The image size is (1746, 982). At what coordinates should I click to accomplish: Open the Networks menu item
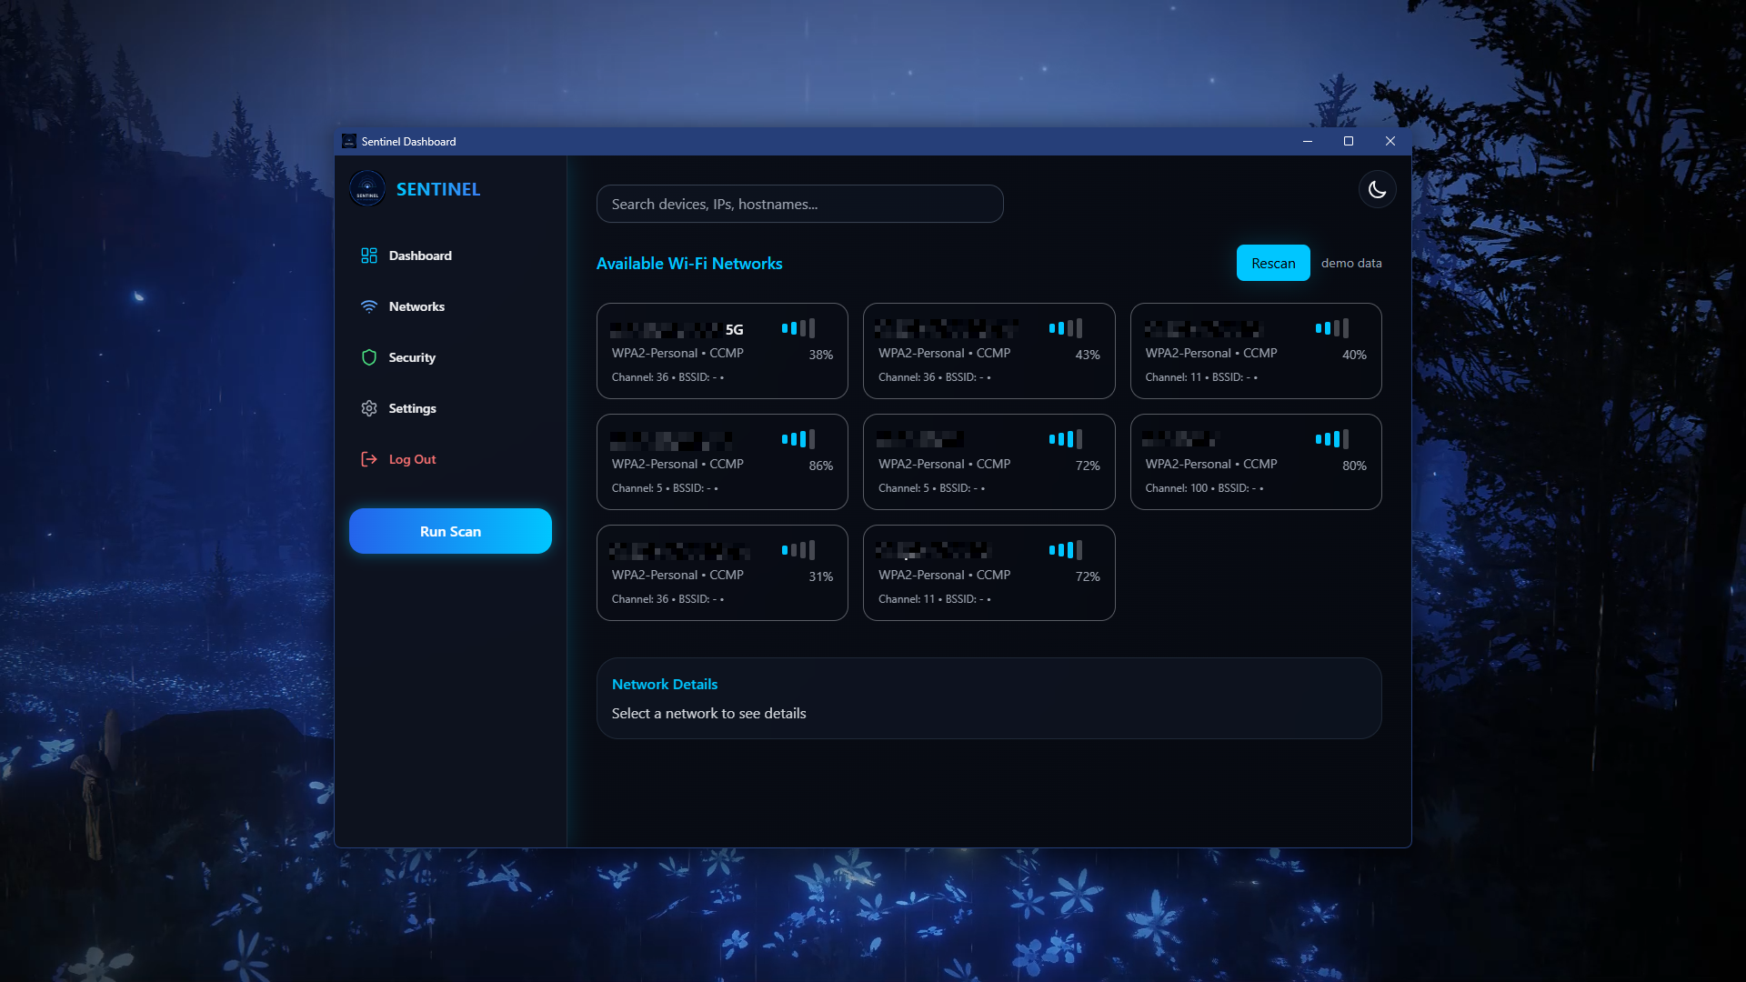click(x=416, y=306)
